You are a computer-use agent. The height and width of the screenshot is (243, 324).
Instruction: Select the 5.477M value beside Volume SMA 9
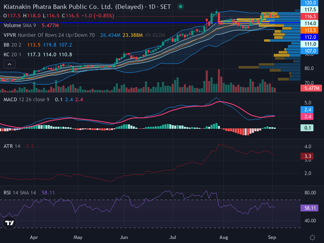[50, 26]
